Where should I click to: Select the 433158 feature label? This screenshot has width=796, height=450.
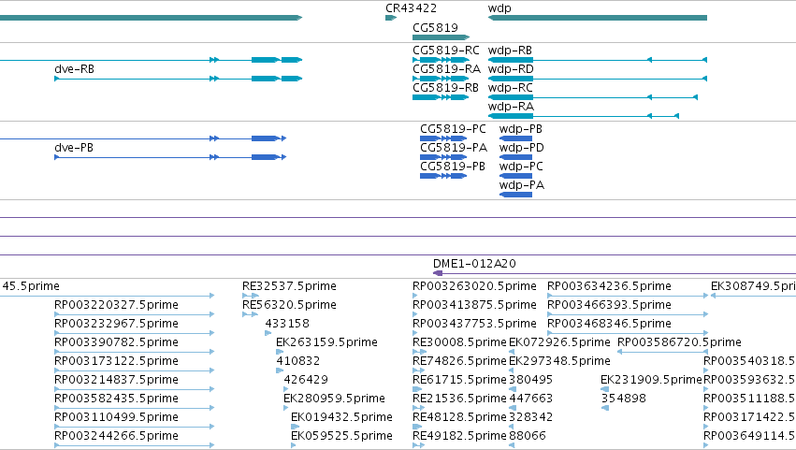coord(287,324)
